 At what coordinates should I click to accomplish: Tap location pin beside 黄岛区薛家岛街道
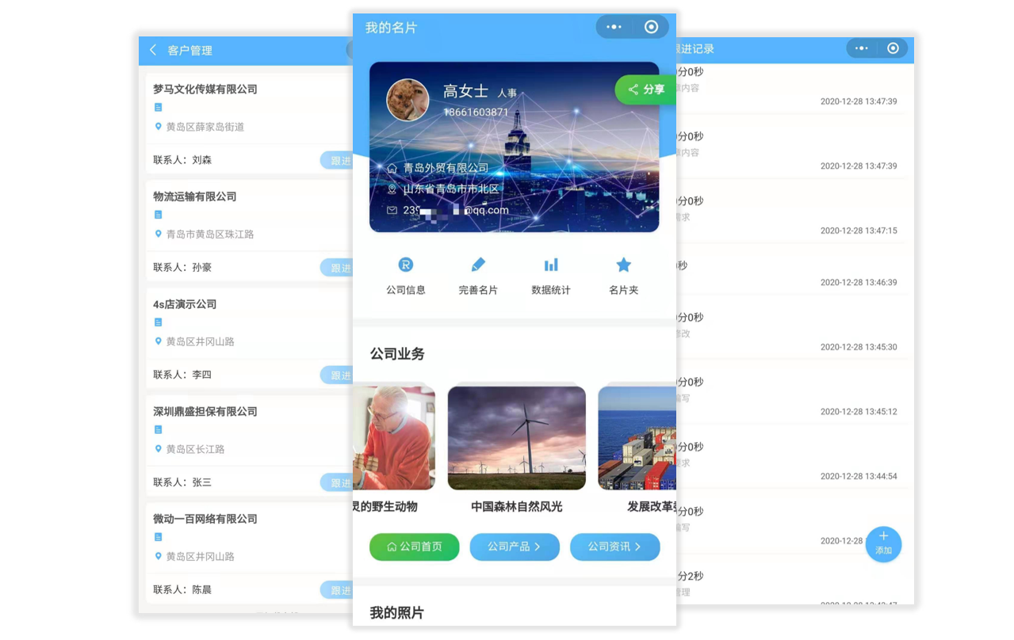[x=158, y=127]
